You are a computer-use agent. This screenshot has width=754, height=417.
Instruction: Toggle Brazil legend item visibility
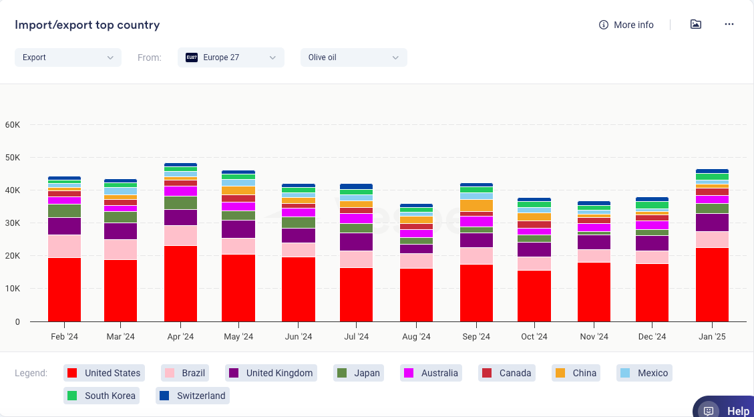pyautogui.click(x=185, y=373)
